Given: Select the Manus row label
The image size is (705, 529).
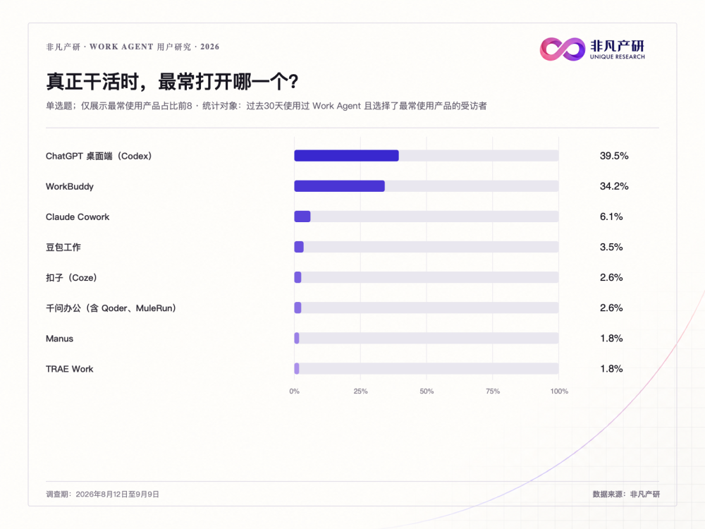Looking at the screenshot, I should pos(59,339).
